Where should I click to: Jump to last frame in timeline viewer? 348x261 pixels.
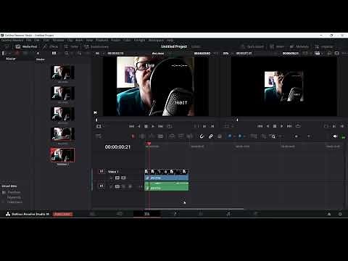[289, 126]
